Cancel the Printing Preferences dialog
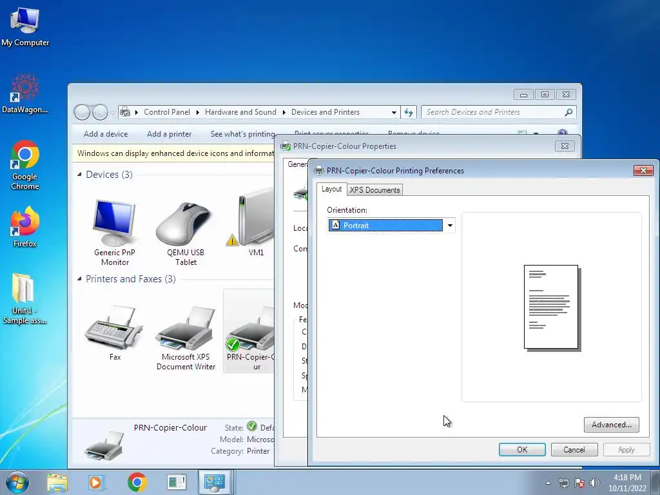The height and width of the screenshot is (495, 660). [x=574, y=449]
